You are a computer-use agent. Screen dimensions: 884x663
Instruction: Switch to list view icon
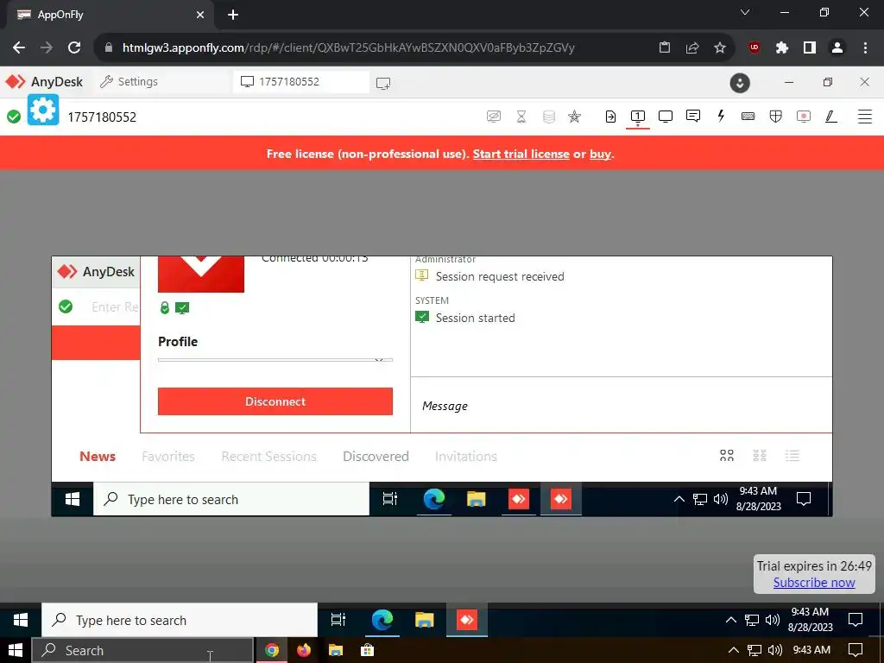792,456
